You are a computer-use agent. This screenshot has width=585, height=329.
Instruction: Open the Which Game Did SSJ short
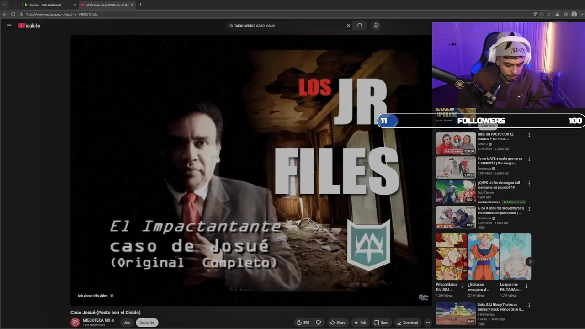click(452, 257)
